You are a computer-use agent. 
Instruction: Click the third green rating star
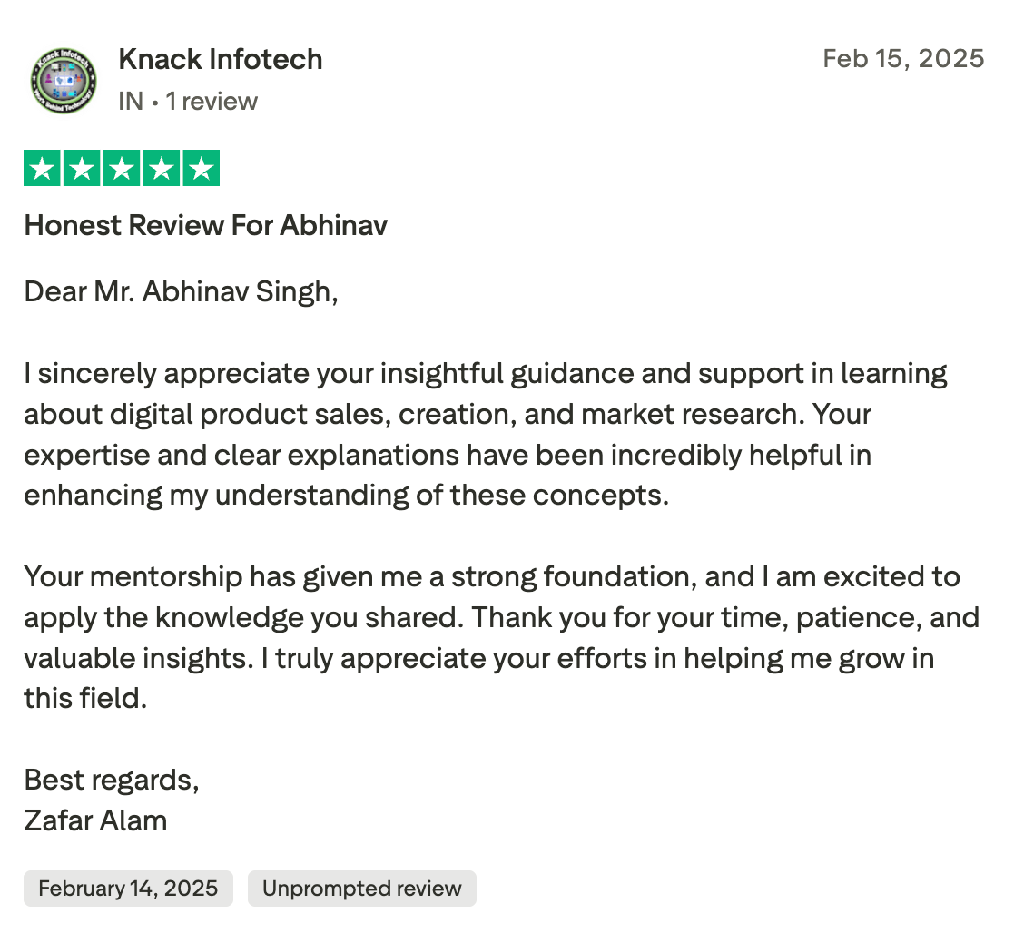[122, 170]
